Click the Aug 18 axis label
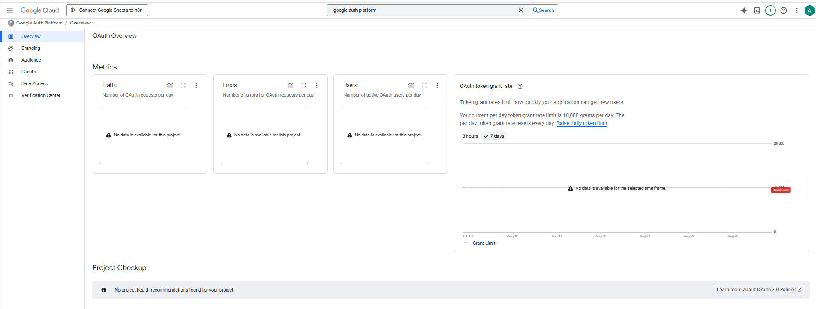Screen dimensions: 816x309 coord(513,236)
